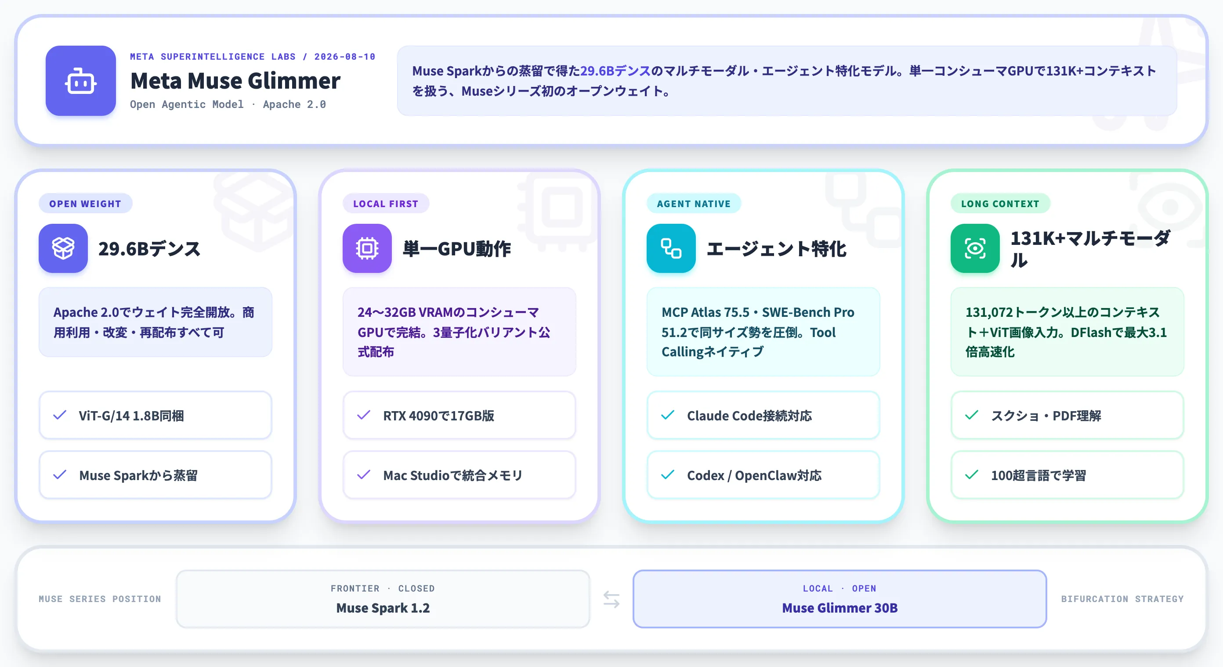This screenshot has width=1223, height=667.
Task: Click the robot logo icon beside Meta Muse Glimmer
Action: coord(81,81)
